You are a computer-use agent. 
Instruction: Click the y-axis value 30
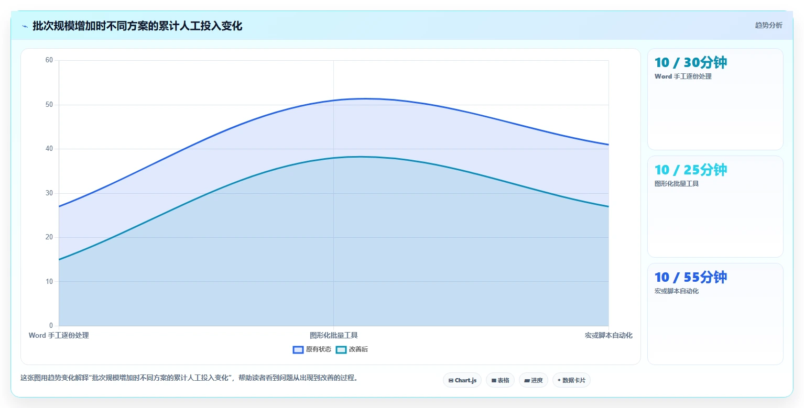(x=49, y=193)
